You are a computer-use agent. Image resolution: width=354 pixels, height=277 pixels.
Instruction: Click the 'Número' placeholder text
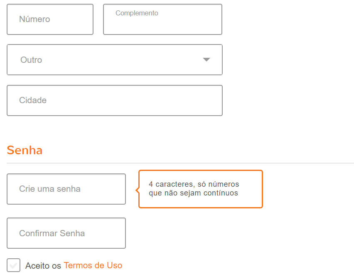[34, 20]
